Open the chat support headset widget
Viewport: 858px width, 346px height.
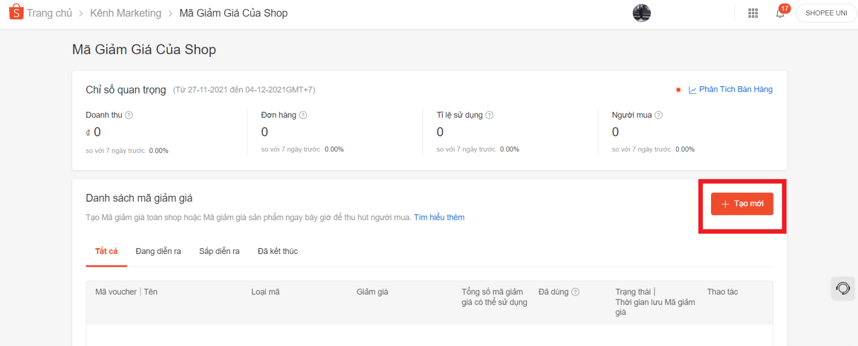[x=842, y=289]
